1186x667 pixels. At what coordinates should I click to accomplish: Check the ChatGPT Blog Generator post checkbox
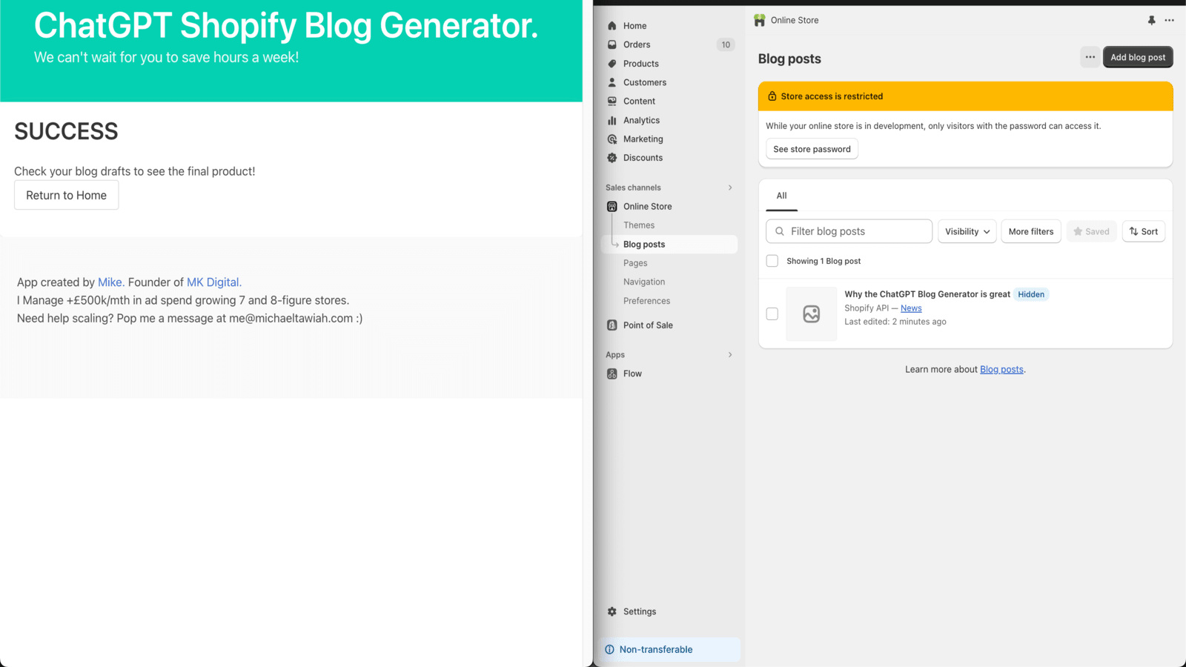772,313
